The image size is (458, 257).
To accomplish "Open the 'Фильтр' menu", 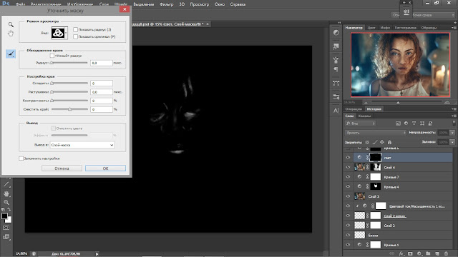I will pyautogui.click(x=167, y=4).
